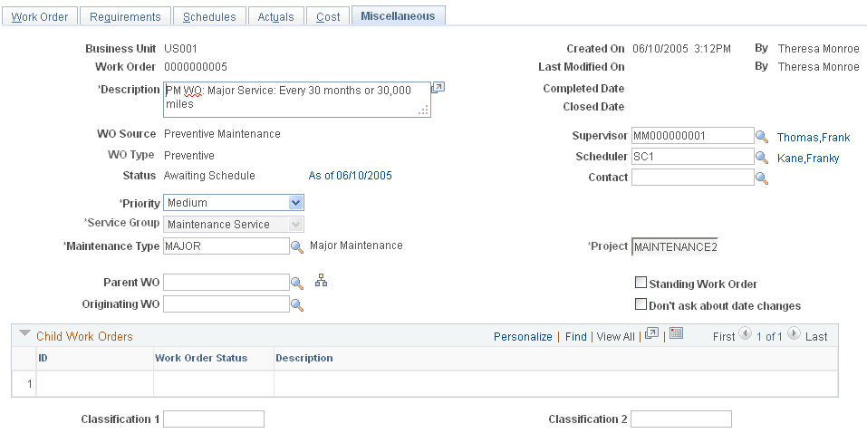Screen dimensions: 867x443
Task: Open the Parent WO lookup magnifier
Action: click(x=297, y=284)
